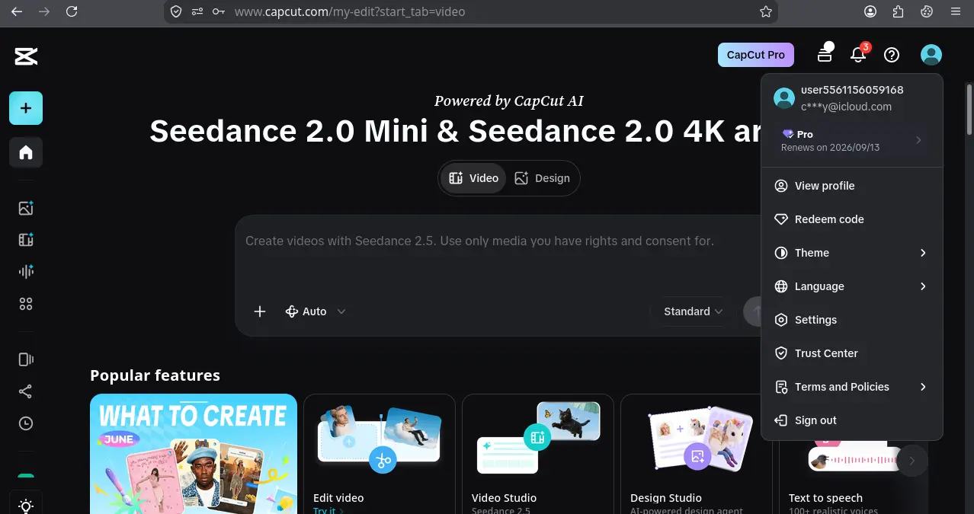Switch to the Video tab

(473, 178)
